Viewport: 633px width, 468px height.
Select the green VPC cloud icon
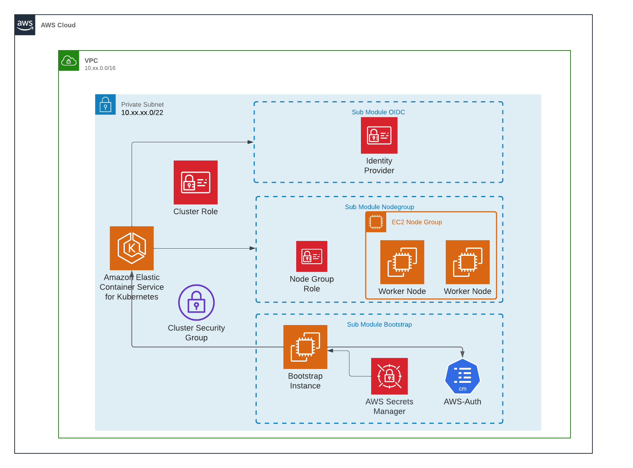[69, 61]
